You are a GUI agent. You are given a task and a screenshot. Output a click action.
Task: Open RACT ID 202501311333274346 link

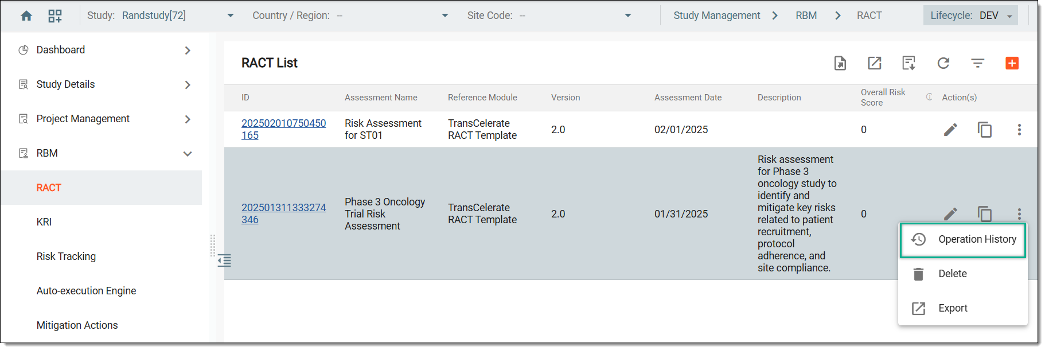point(283,213)
